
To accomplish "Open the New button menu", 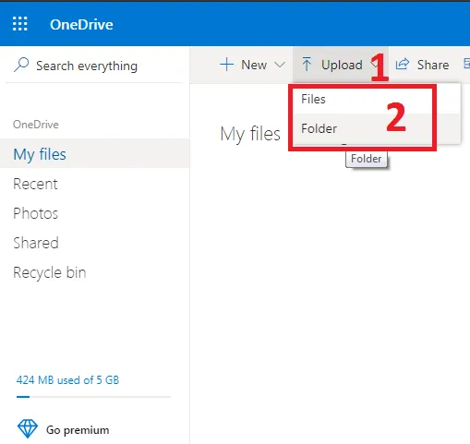I will [x=252, y=65].
